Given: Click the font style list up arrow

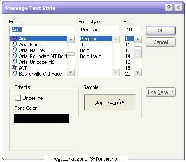Looking at the screenshot, I should pyautogui.click(x=116, y=40).
